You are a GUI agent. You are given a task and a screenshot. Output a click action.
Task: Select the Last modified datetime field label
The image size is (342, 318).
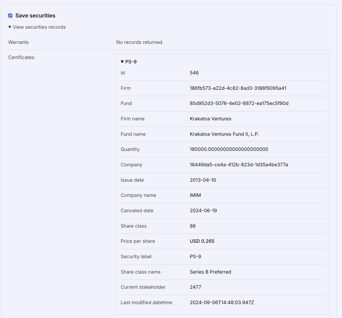[x=146, y=302]
